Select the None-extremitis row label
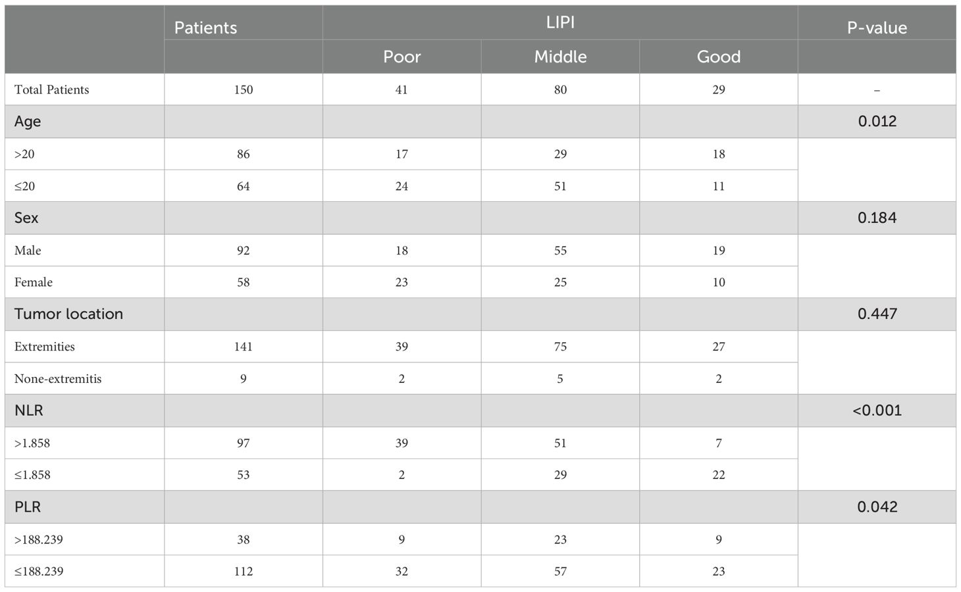961x592 pixels. click(x=58, y=379)
